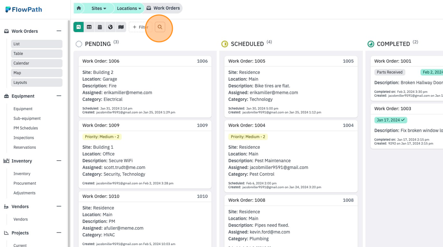Open Procurement link in sidebar
Viewport: 443px width, 247px height.
coord(25,183)
